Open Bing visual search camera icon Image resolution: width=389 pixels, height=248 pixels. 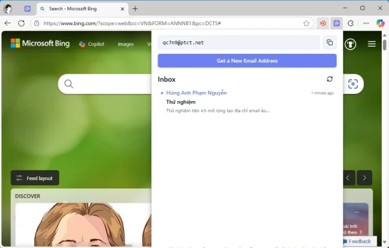(x=353, y=84)
